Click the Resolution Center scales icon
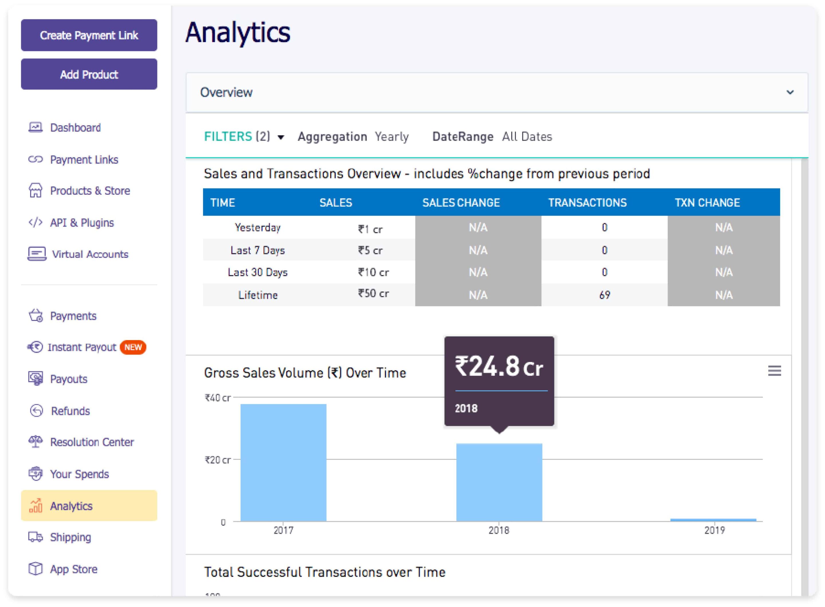Viewport: 825px width, 607px height. pyautogui.click(x=35, y=442)
